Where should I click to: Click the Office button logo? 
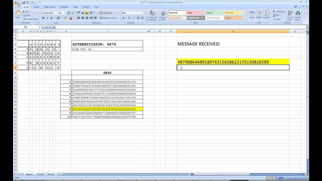click(17, 4)
